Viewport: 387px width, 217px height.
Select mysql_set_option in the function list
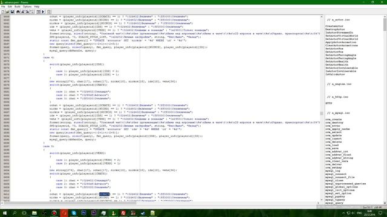[339, 193]
